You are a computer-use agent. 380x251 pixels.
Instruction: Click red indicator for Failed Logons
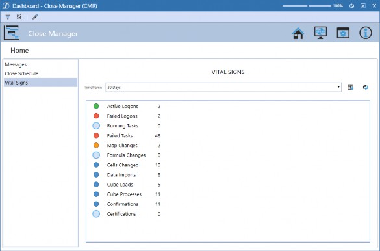click(x=96, y=116)
